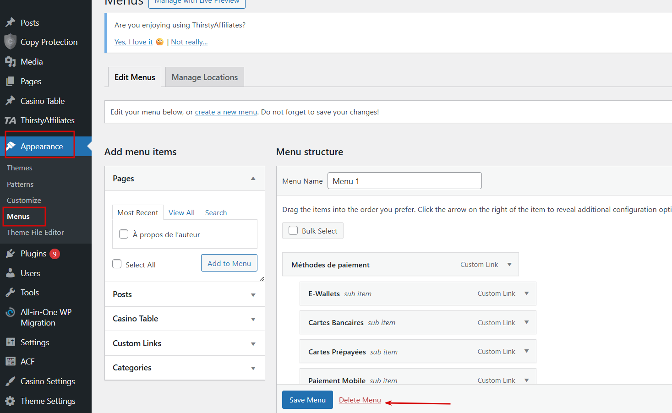Click the All-in-One WP Migration icon
The width and height of the screenshot is (672, 413).
(10, 312)
